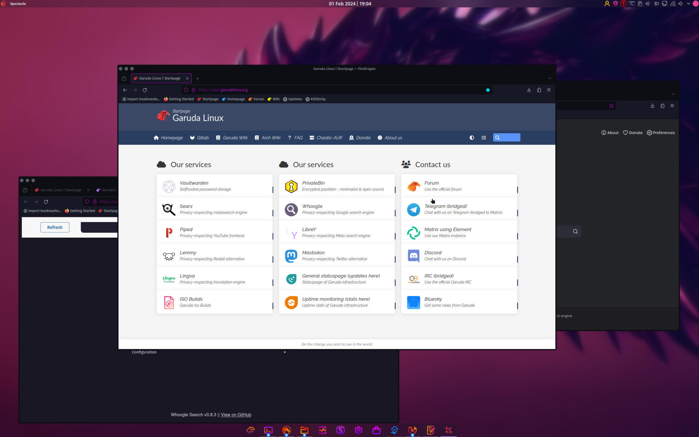699x437 pixels.
Task: Click the Telegram logo icon
Action: coord(414,210)
